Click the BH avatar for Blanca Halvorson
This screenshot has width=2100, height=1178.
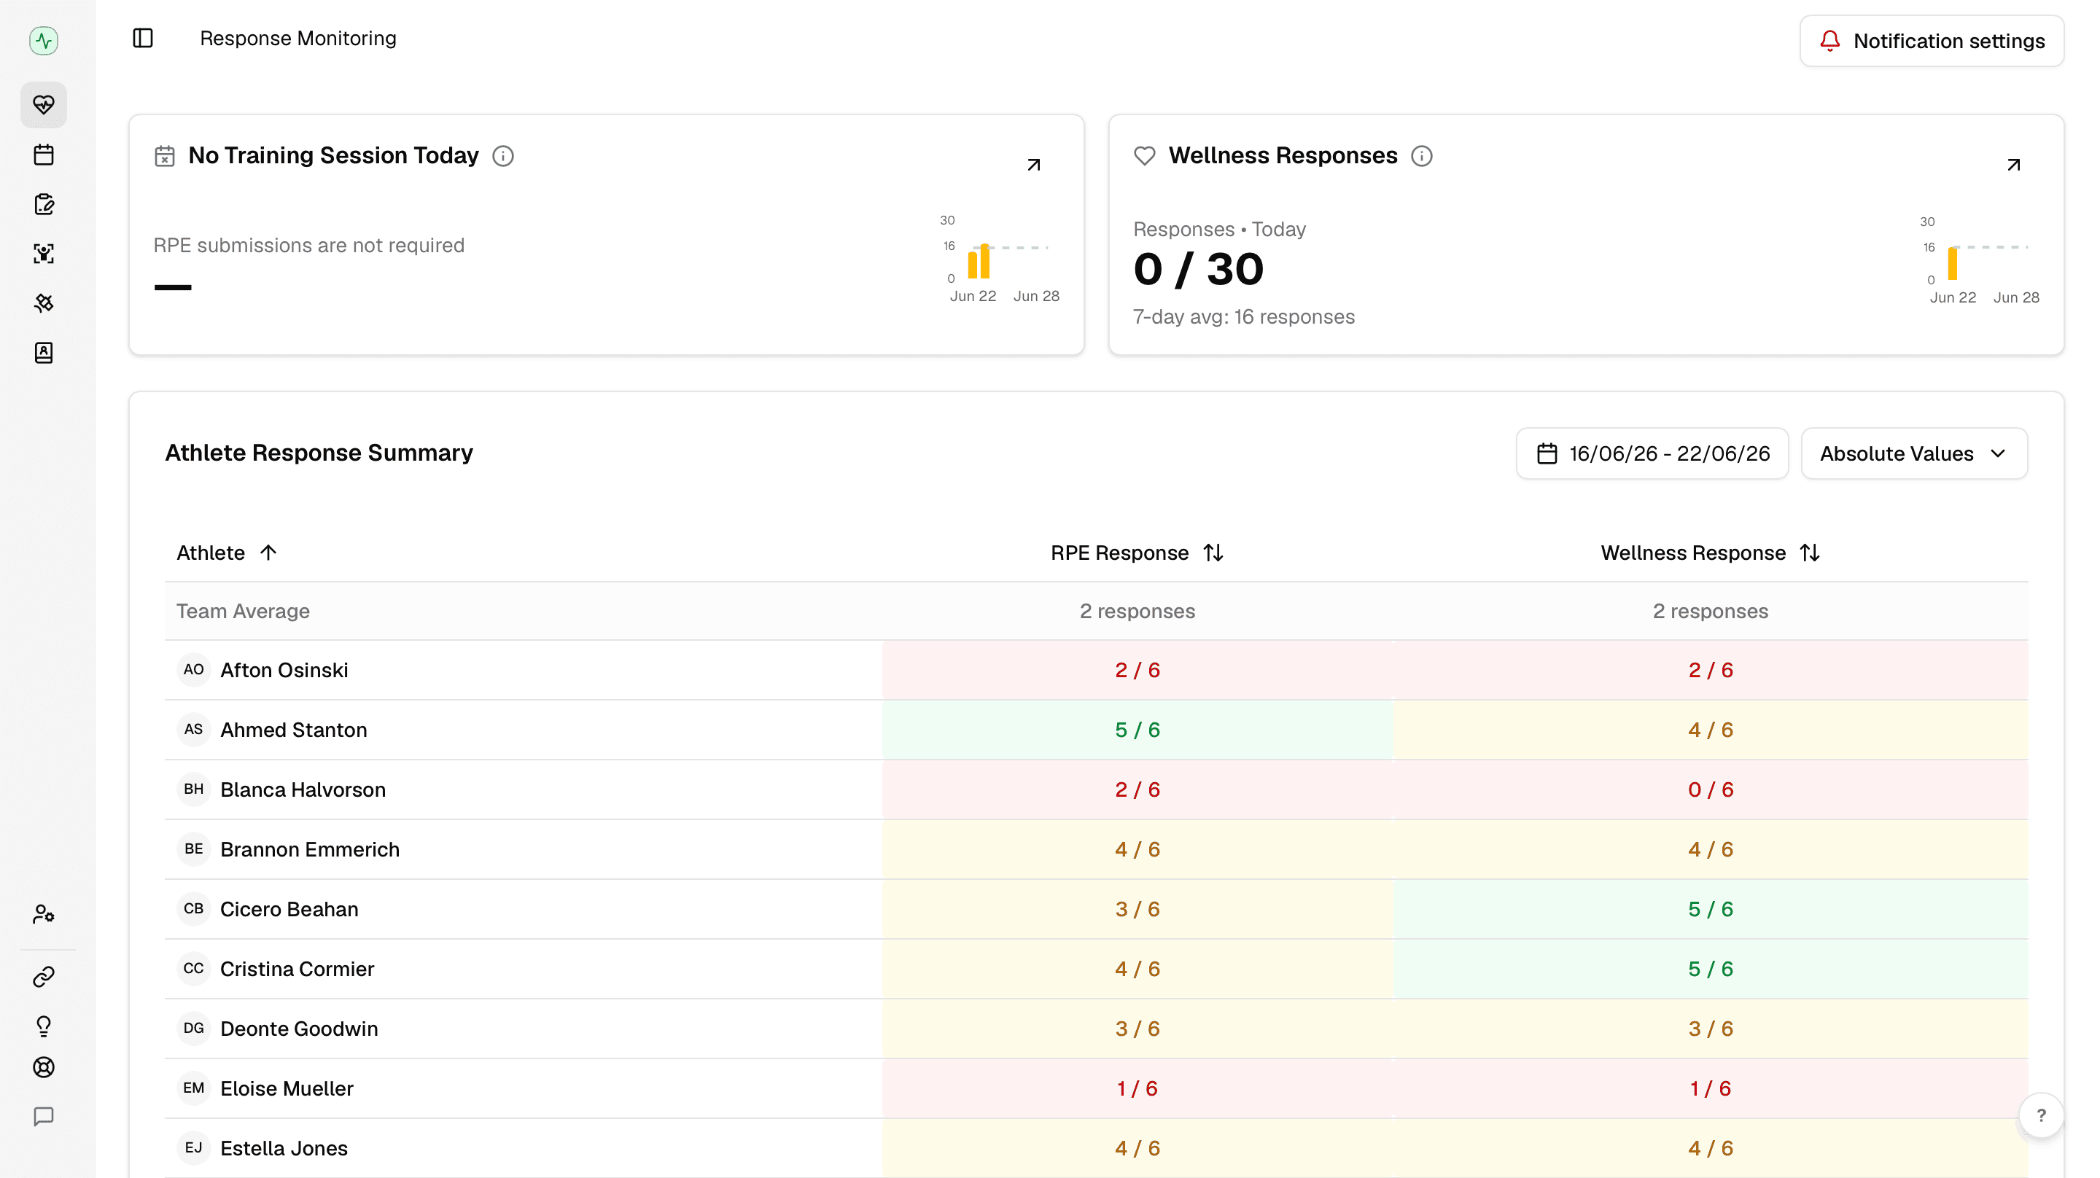click(193, 789)
